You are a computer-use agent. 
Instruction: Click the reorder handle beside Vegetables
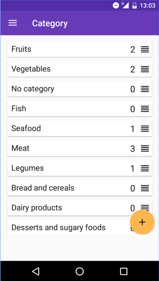(x=145, y=69)
